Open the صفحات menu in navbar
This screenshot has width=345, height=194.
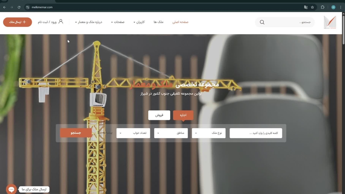click(118, 22)
